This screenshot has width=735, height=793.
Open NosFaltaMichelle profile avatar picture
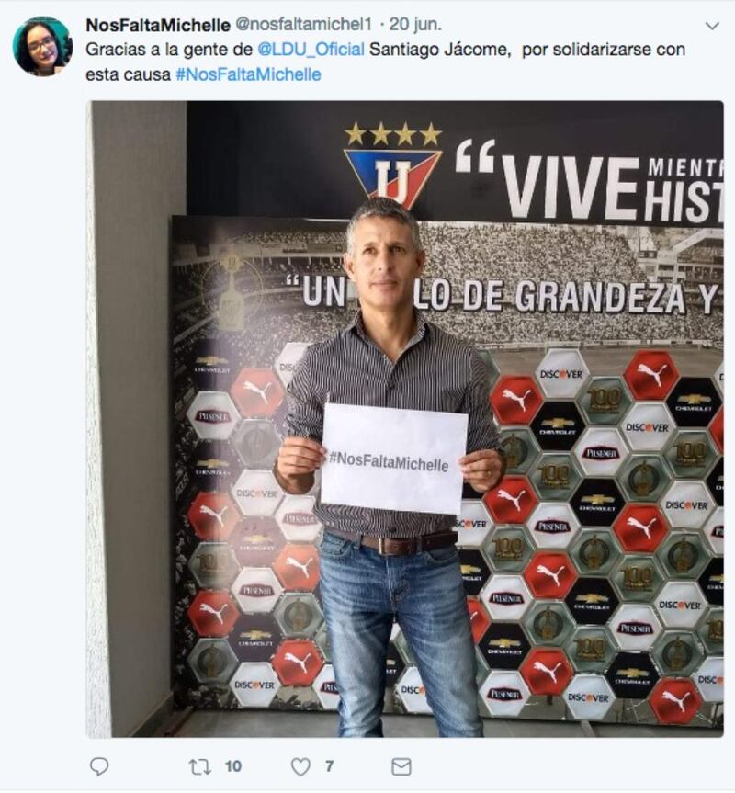pos(42,46)
